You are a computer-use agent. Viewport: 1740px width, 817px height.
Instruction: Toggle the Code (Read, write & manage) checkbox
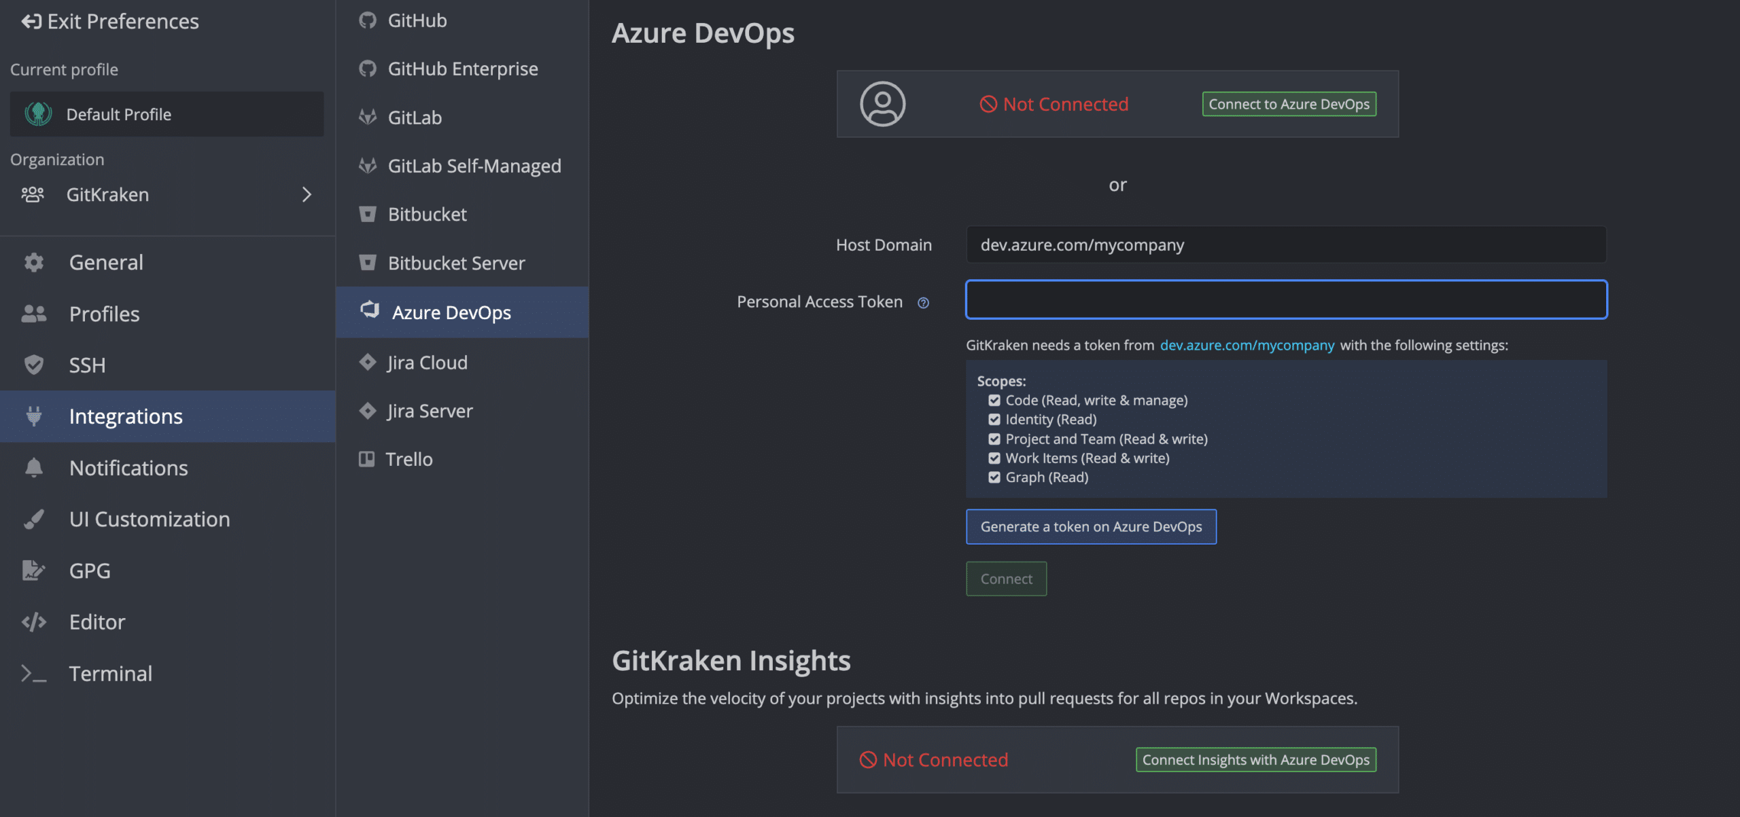pos(994,401)
